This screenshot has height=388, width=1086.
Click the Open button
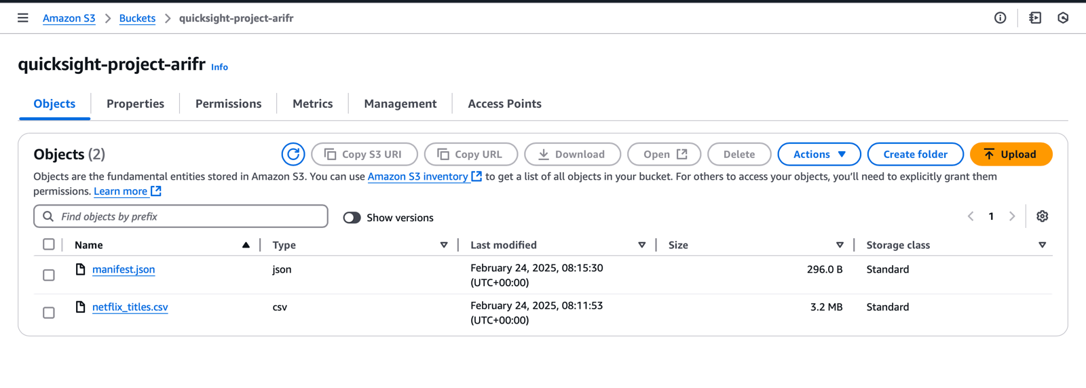click(664, 155)
